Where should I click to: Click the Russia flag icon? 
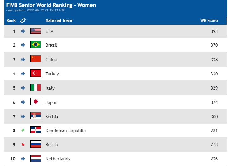36,144
